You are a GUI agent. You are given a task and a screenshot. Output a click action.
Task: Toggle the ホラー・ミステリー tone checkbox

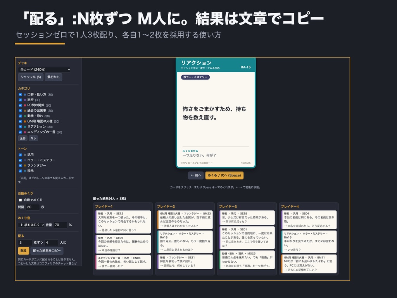(x=20, y=160)
